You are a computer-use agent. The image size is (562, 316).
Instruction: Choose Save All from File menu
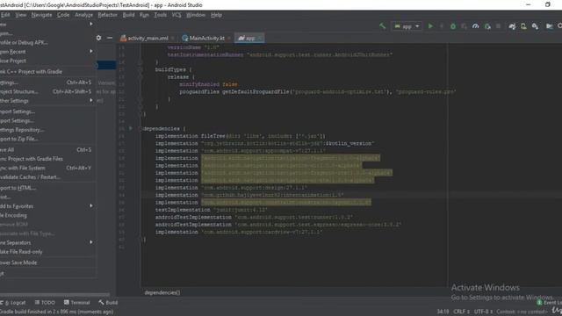pyautogui.click(x=47, y=150)
